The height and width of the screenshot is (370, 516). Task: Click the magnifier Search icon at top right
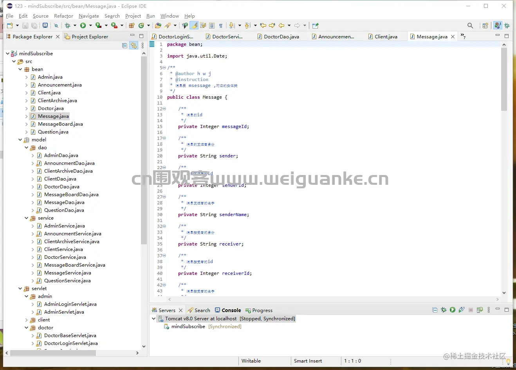click(470, 25)
